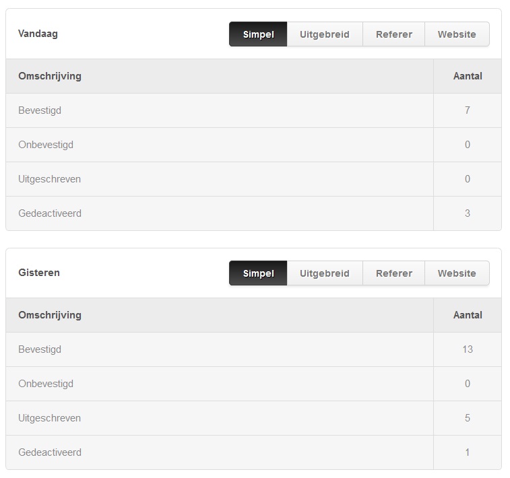Screen dimensions: 510x478
Task: Open Referer tab in Vandaag panel
Action: [394, 34]
